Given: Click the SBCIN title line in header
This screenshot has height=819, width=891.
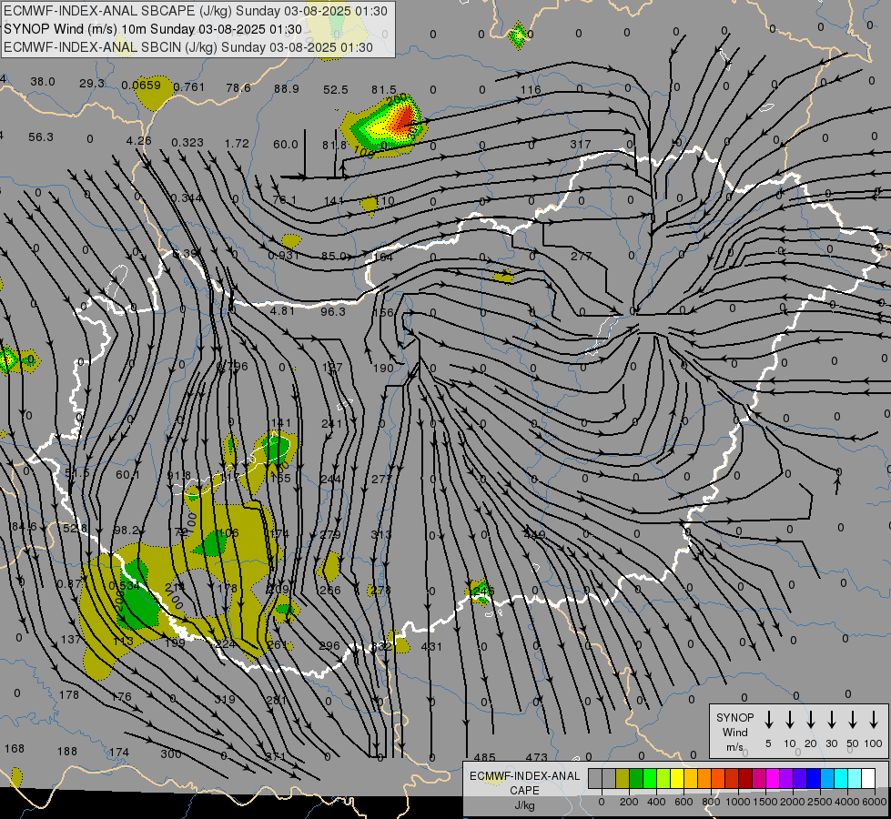Looking at the screenshot, I should [x=188, y=47].
